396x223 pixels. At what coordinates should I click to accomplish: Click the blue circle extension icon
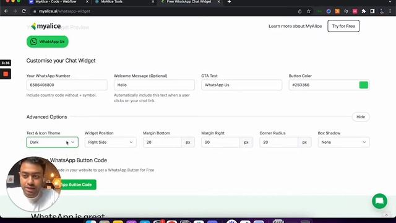coord(329,11)
